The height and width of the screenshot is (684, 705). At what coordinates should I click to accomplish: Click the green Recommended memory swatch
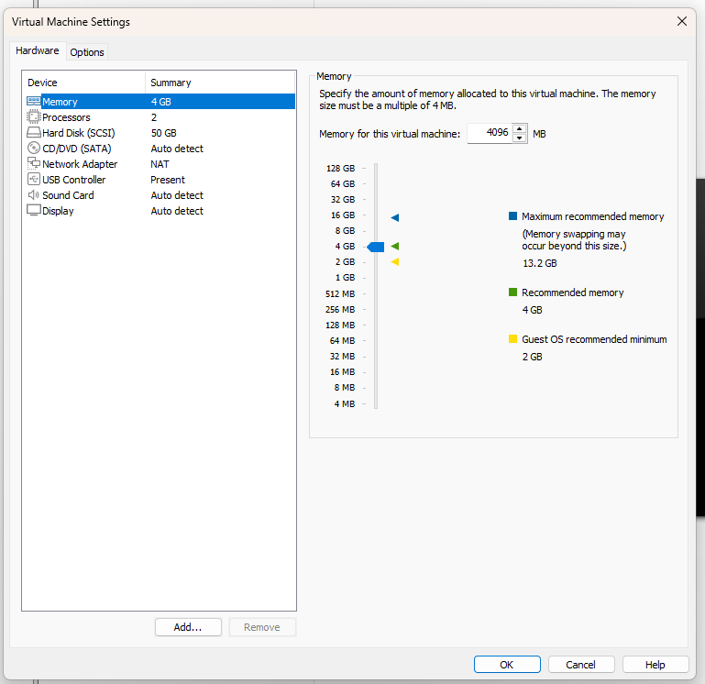coord(512,292)
